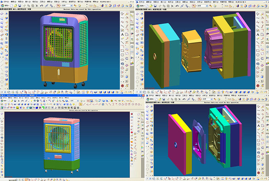Select text 'A' tool in top-left window sidebar
The width and height of the screenshot is (269, 181).
tap(122, 34)
